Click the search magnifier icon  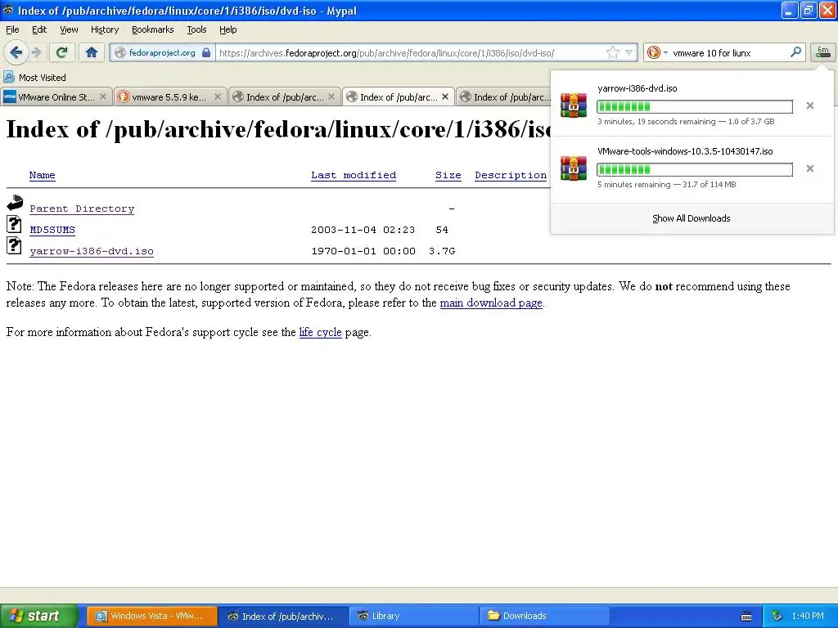pyautogui.click(x=795, y=52)
